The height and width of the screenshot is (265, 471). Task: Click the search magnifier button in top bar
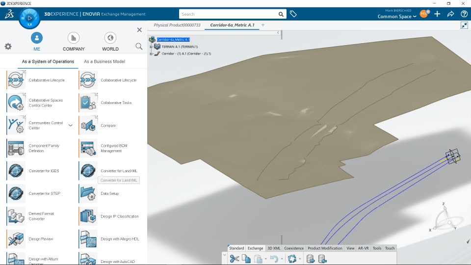281,14
